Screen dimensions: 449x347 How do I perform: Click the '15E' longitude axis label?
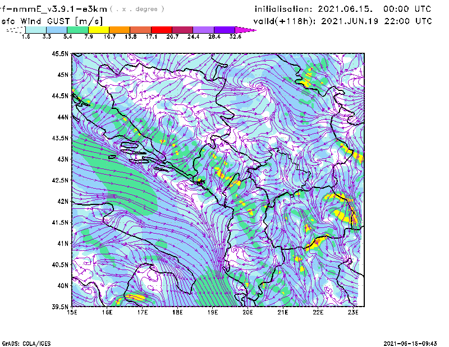(72, 312)
